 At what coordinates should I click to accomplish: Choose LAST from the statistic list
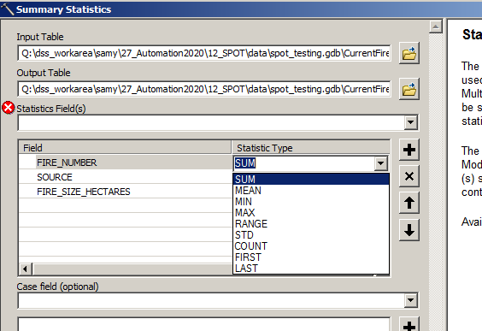311,268
